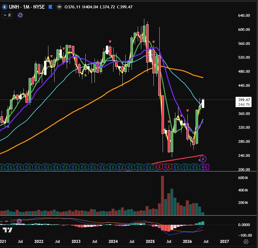
Task: Click the TradingView logo
Action: [x=8, y=230]
